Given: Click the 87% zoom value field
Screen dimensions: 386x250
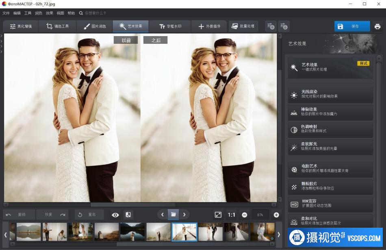Looking at the screenshot, I should click(260, 215).
